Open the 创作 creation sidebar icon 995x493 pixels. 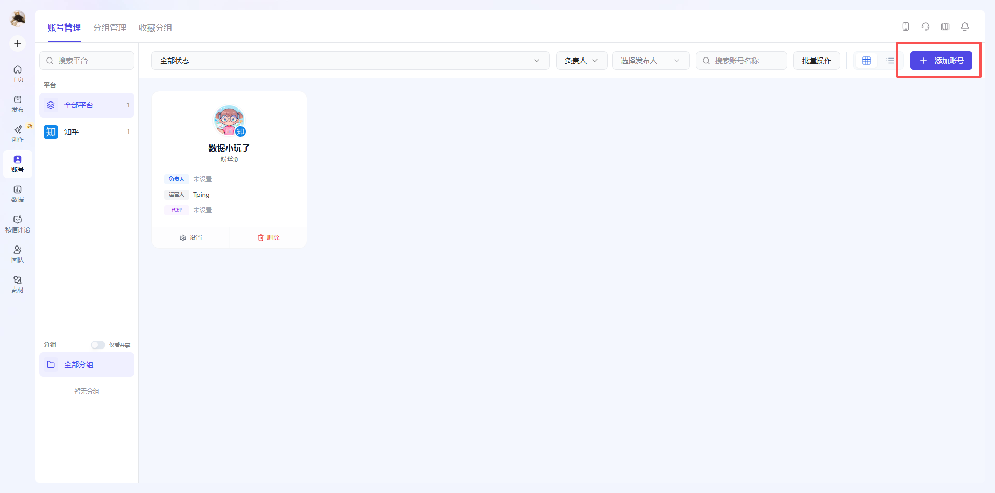tap(18, 134)
